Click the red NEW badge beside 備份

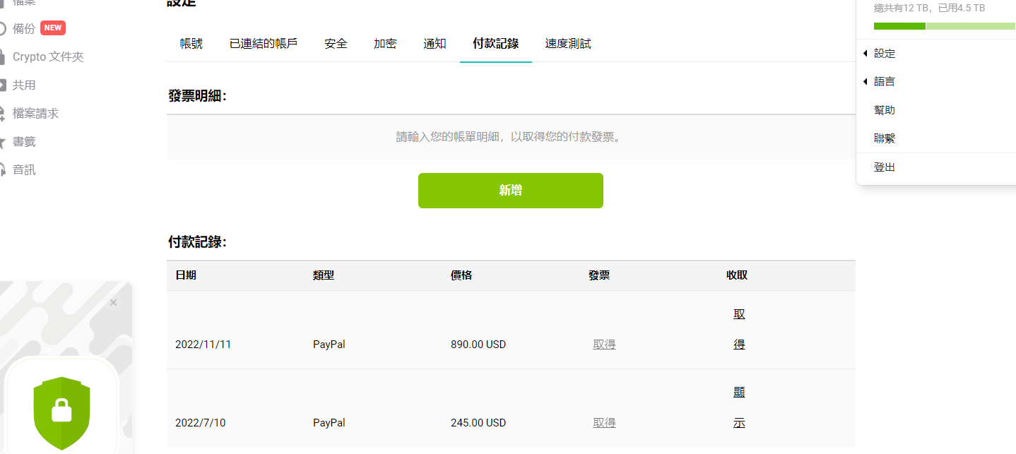coord(53,28)
